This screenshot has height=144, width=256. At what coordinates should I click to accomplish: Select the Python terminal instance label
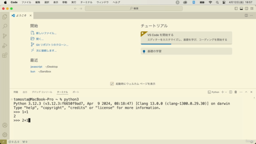click(214, 92)
